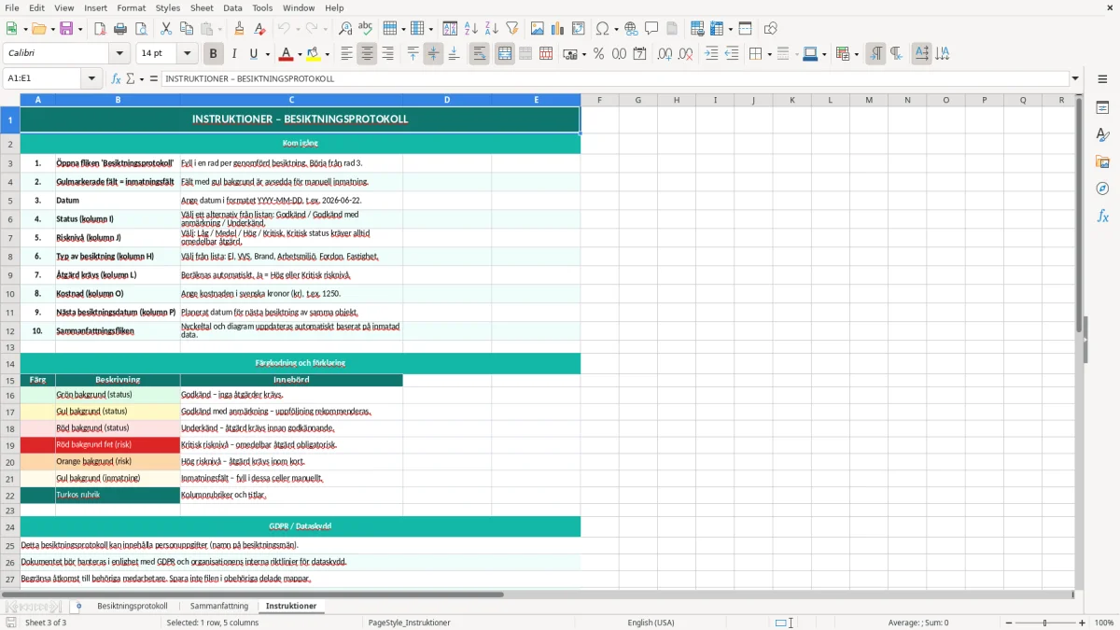Click the AutoFilter funnel icon
The image size is (1120, 630).
pyautogui.click(x=512, y=29)
